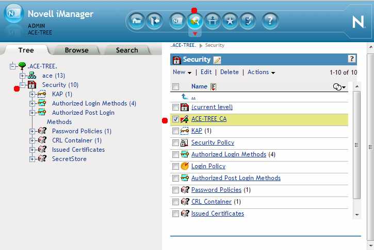The width and height of the screenshot is (374, 250).
Task: Click the up-level arrow icon
Action: click(185, 97)
